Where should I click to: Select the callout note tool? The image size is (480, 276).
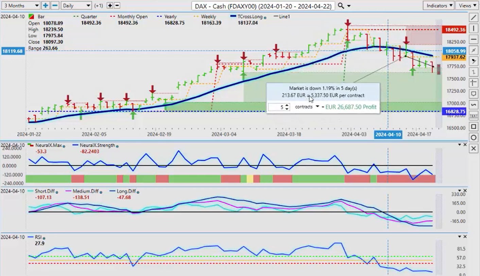click(474, 94)
